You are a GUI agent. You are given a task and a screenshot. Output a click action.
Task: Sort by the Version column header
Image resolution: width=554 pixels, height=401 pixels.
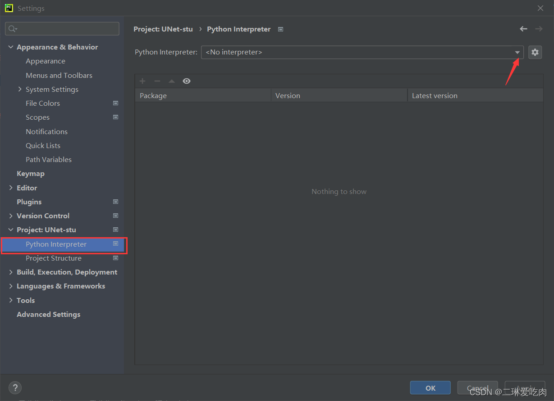tap(339, 95)
